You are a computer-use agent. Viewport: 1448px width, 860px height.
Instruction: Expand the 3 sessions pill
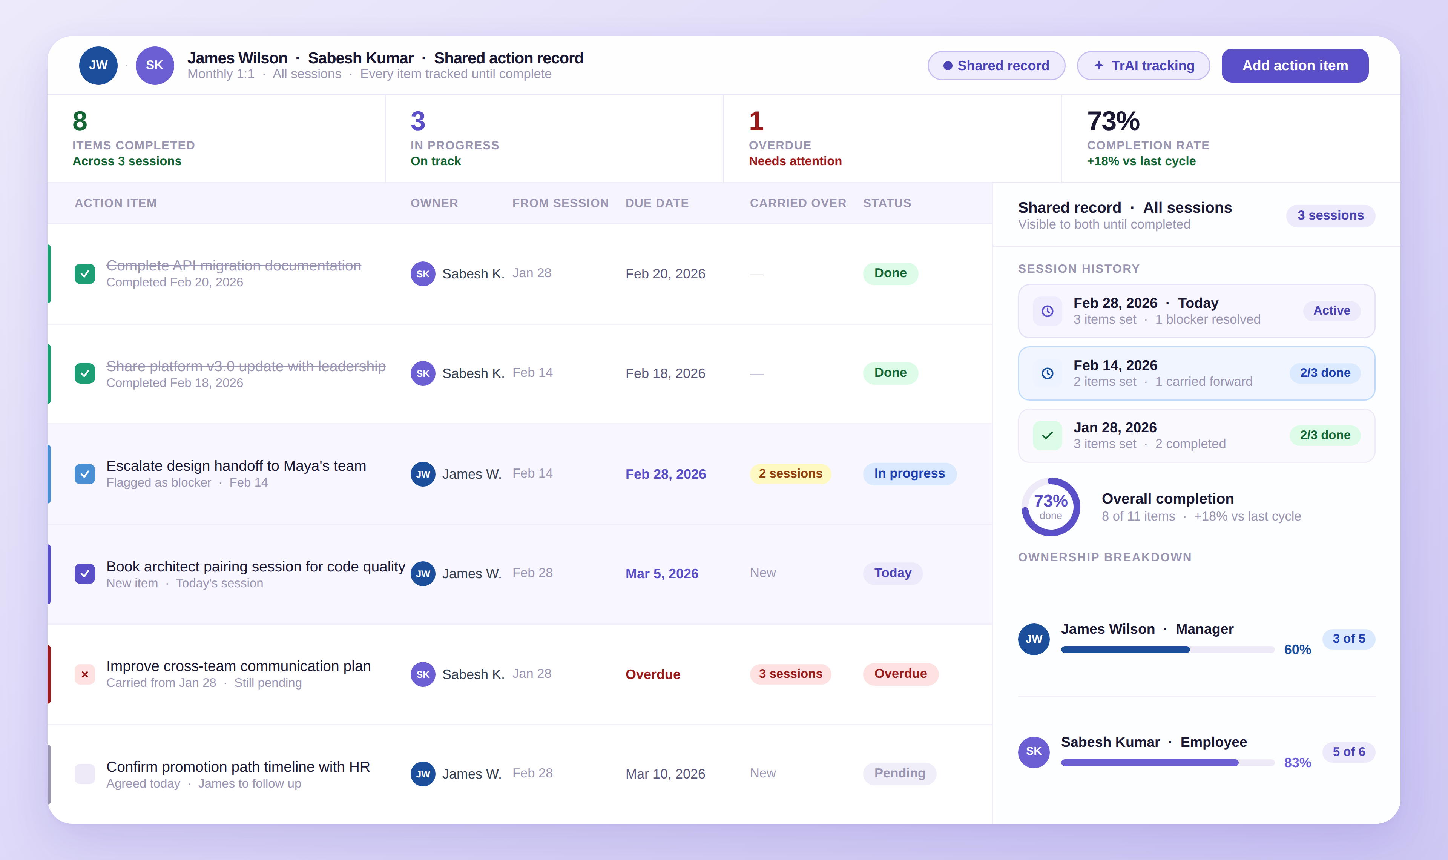click(1330, 215)
